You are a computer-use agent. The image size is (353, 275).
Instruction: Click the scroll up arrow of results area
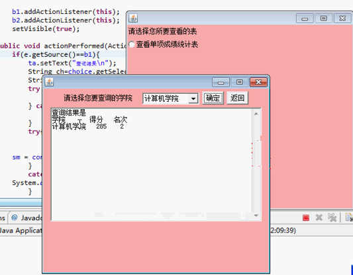256,114
